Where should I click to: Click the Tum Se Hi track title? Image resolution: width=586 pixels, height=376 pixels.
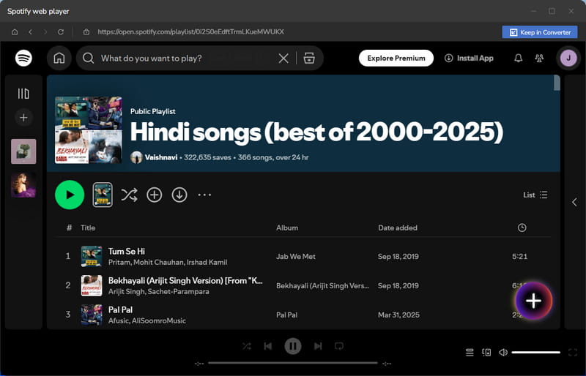pos(126,252)
